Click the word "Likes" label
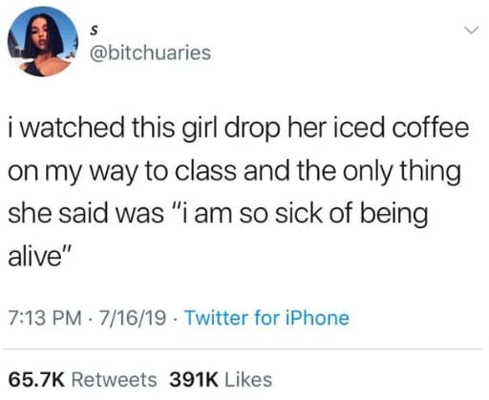This screenshot has width=489, height=400. [x=248, y=380]
